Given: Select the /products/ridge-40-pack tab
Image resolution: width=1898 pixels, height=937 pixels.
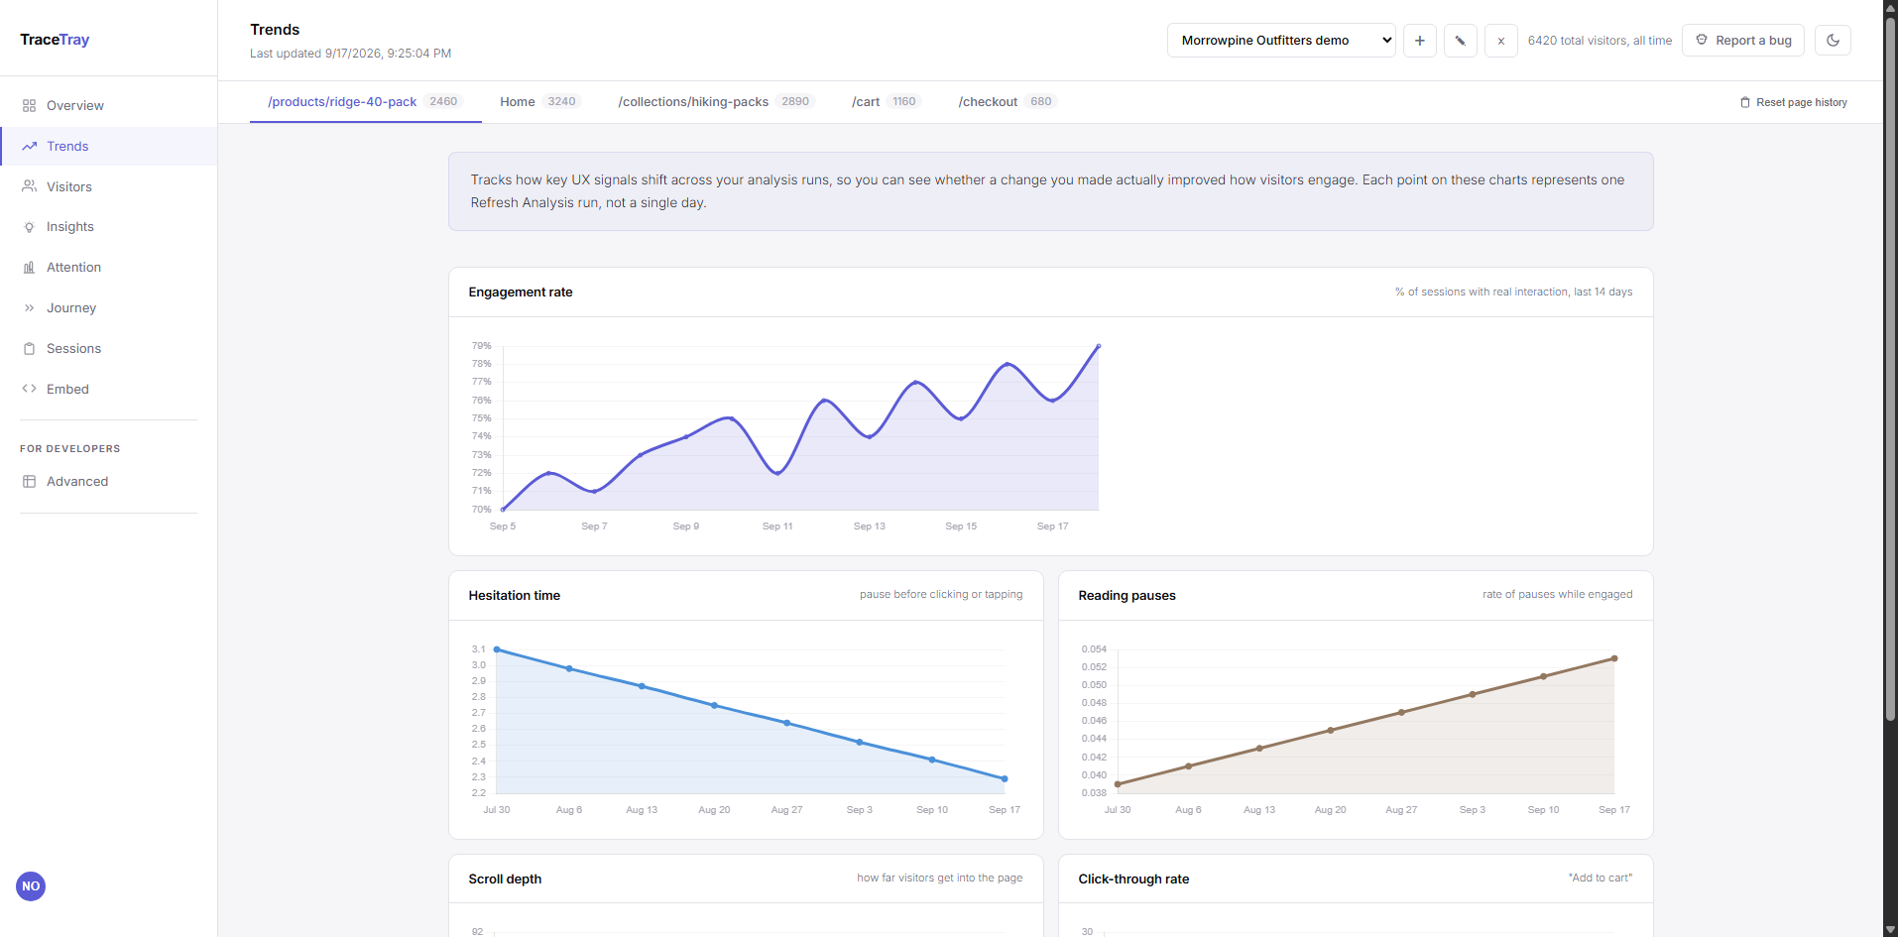Looking at the screenshot, I should point(365,102).
